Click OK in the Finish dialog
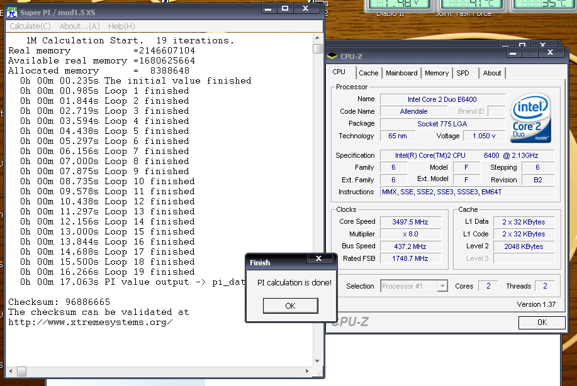 290,306
